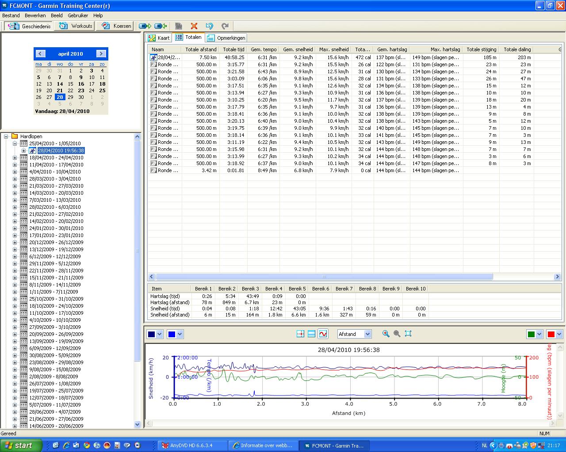Click the Internet Explorer quick launch icon
The width and height of the screenshot is (566, 452).
pyautogui.click(x=66, y=445)
